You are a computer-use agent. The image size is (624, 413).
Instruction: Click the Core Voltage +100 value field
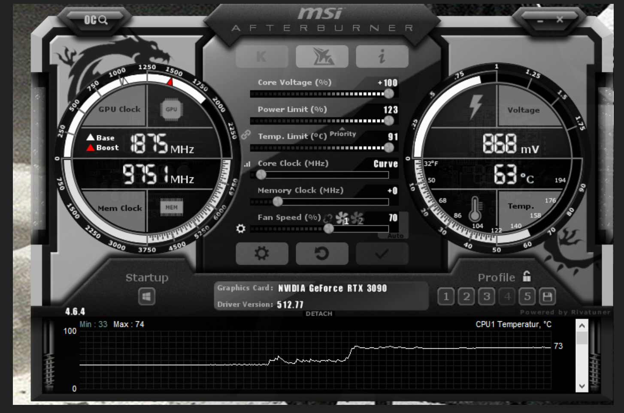[388, 83]
